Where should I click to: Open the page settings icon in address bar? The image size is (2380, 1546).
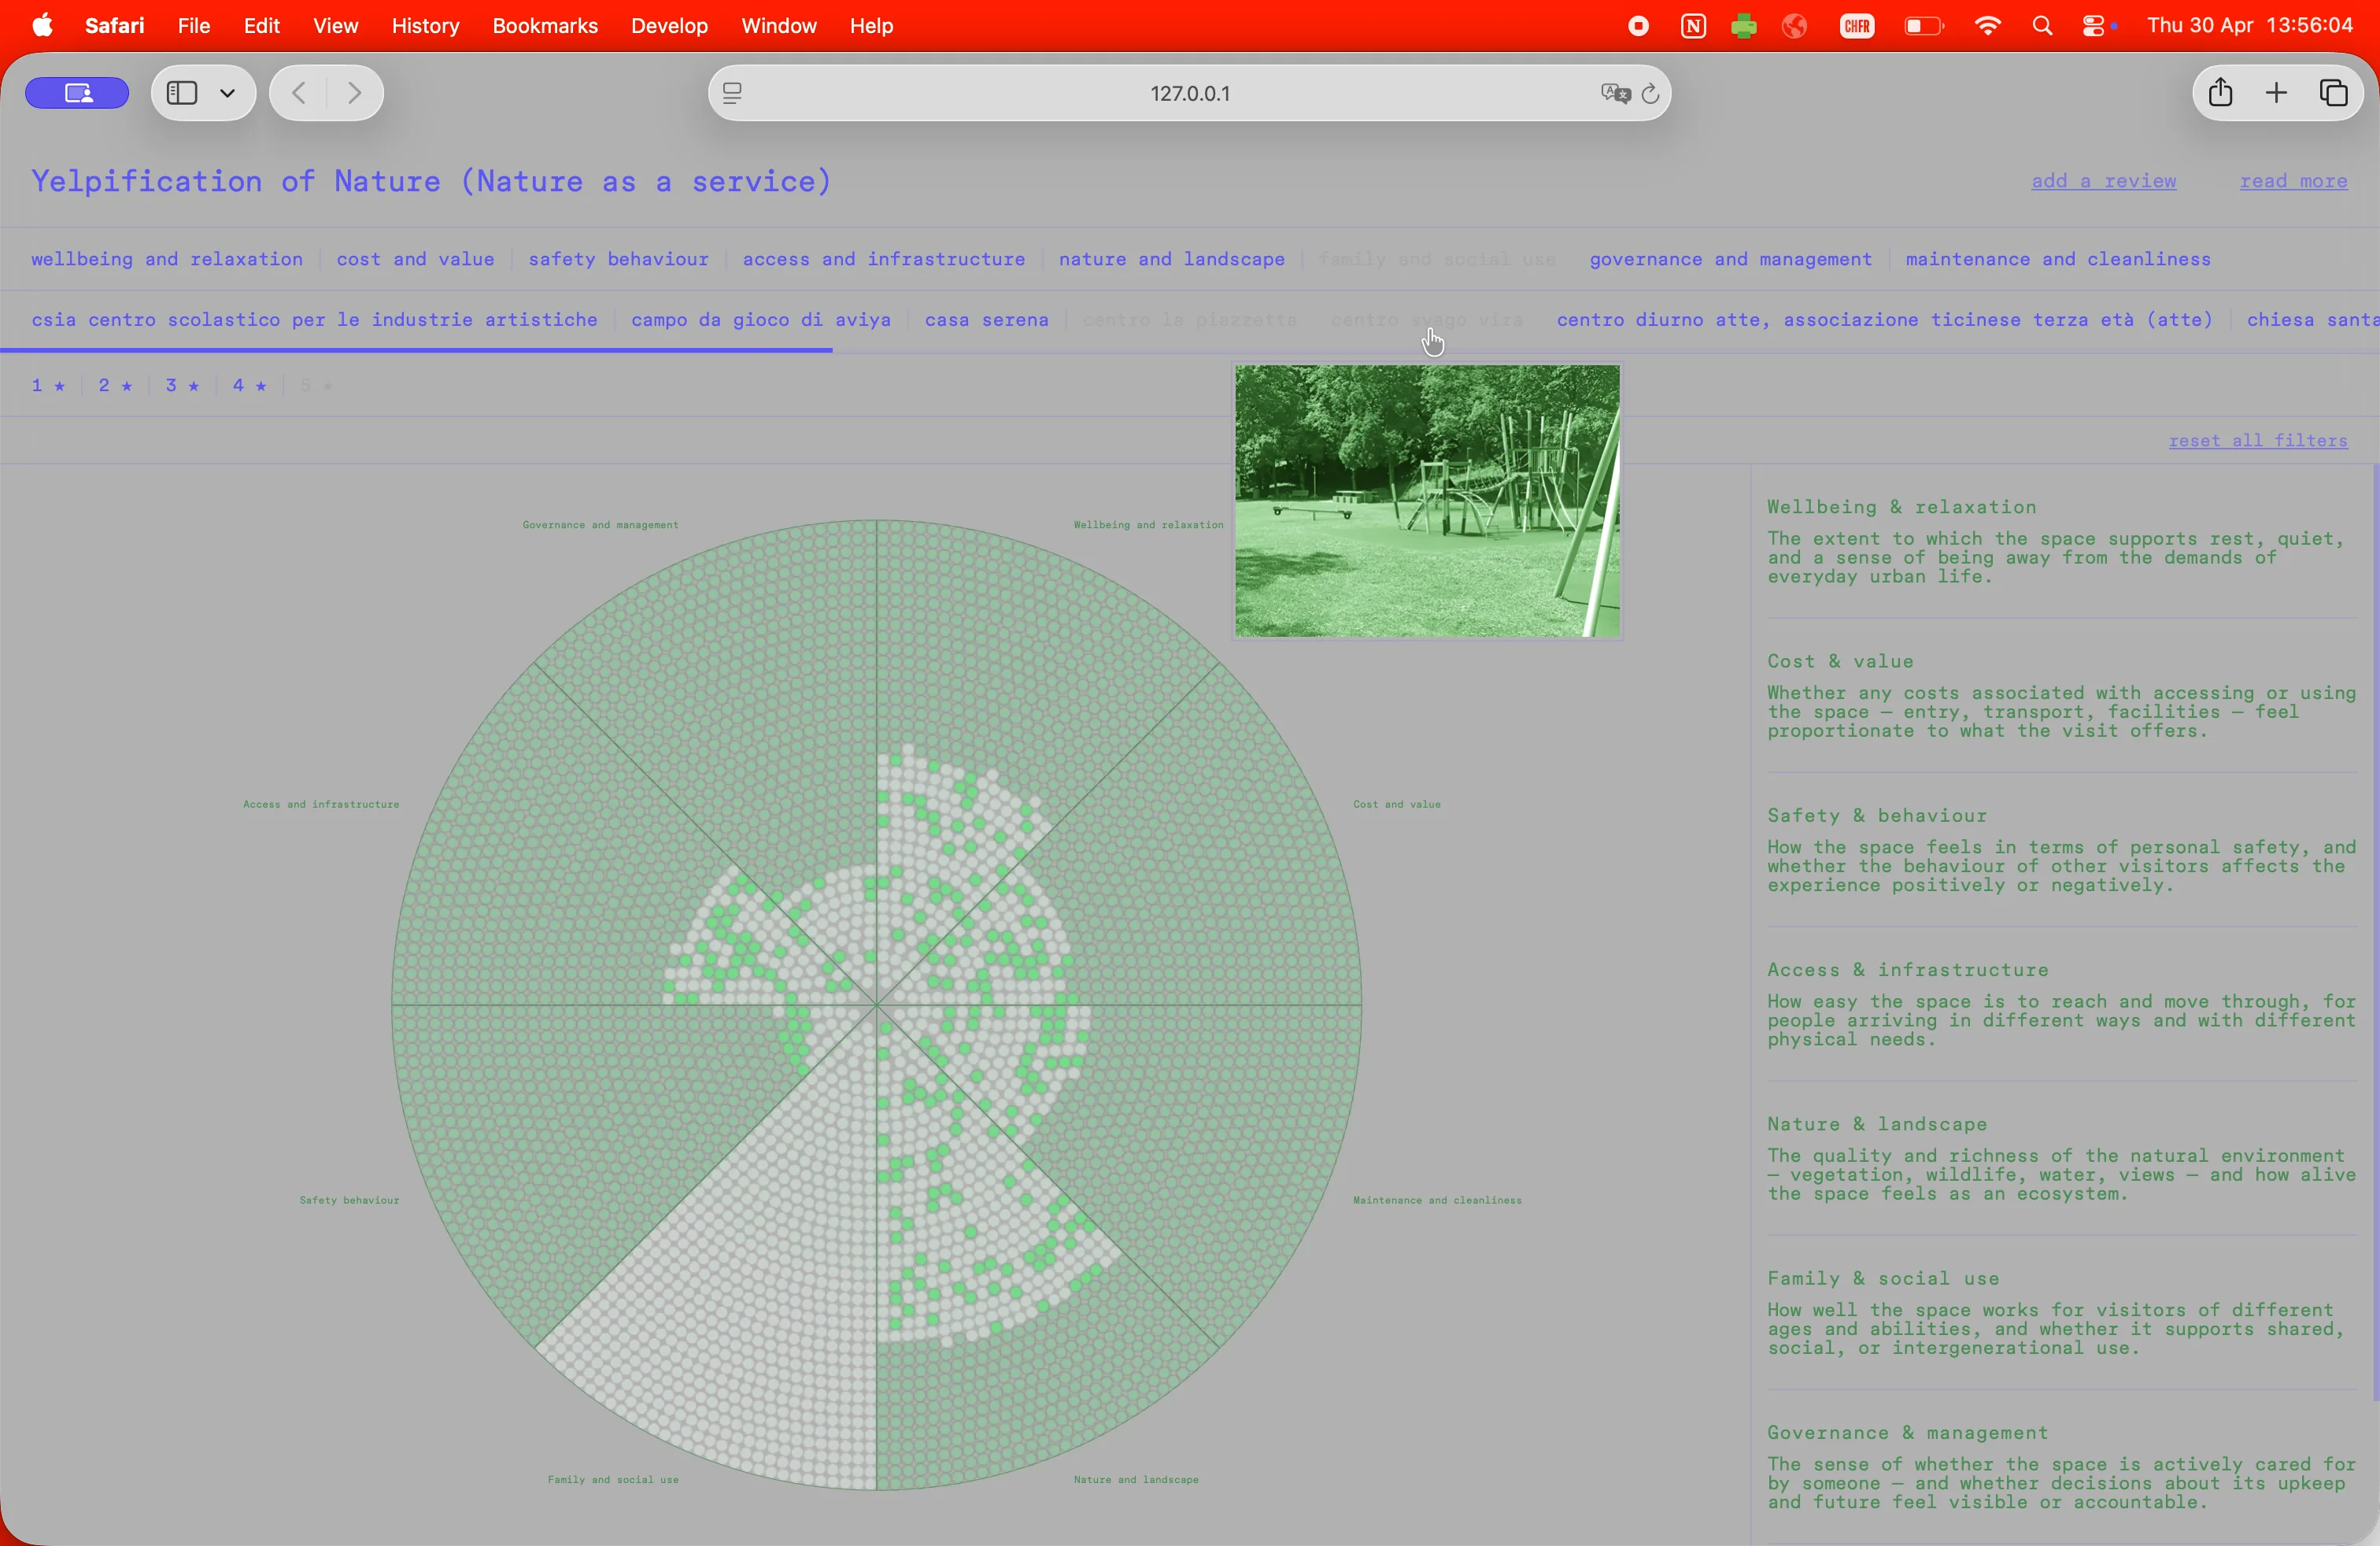point(732,93)
